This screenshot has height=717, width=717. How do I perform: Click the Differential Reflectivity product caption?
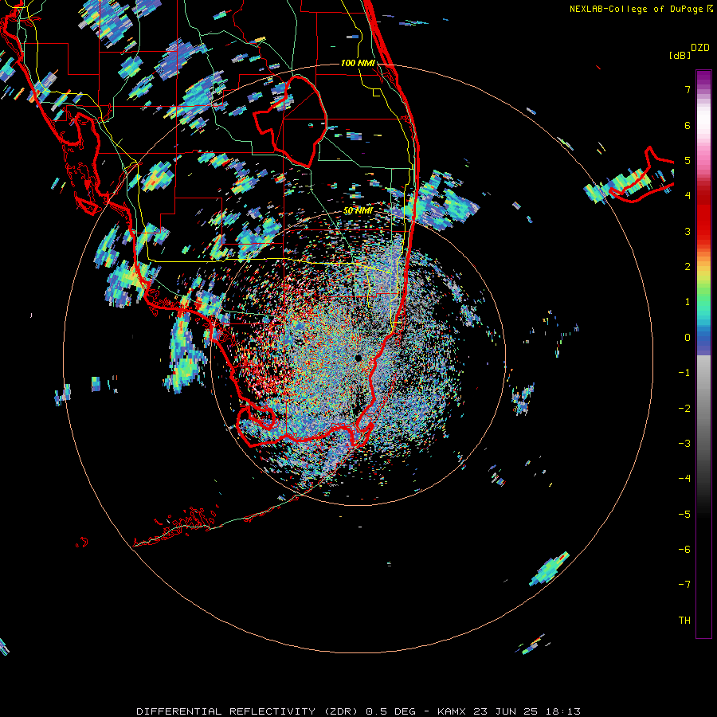coord(358,711)
